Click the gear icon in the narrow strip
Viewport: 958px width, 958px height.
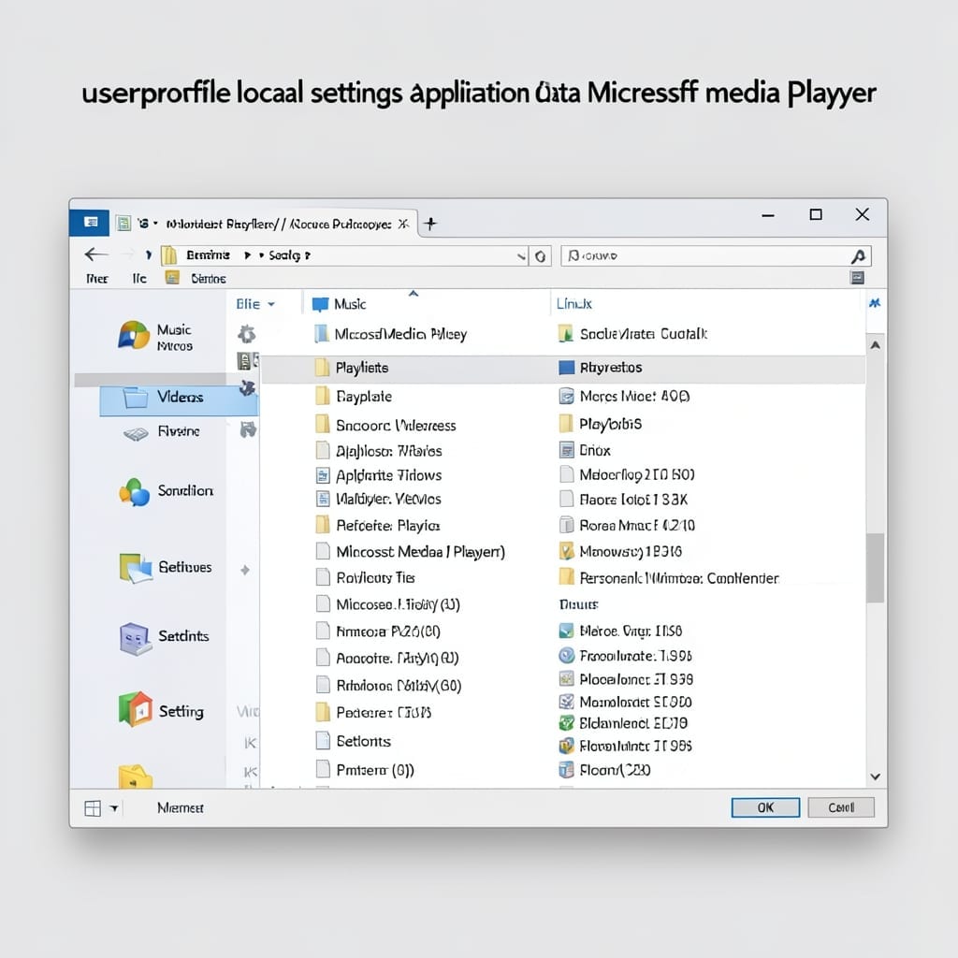coord(246,334)
